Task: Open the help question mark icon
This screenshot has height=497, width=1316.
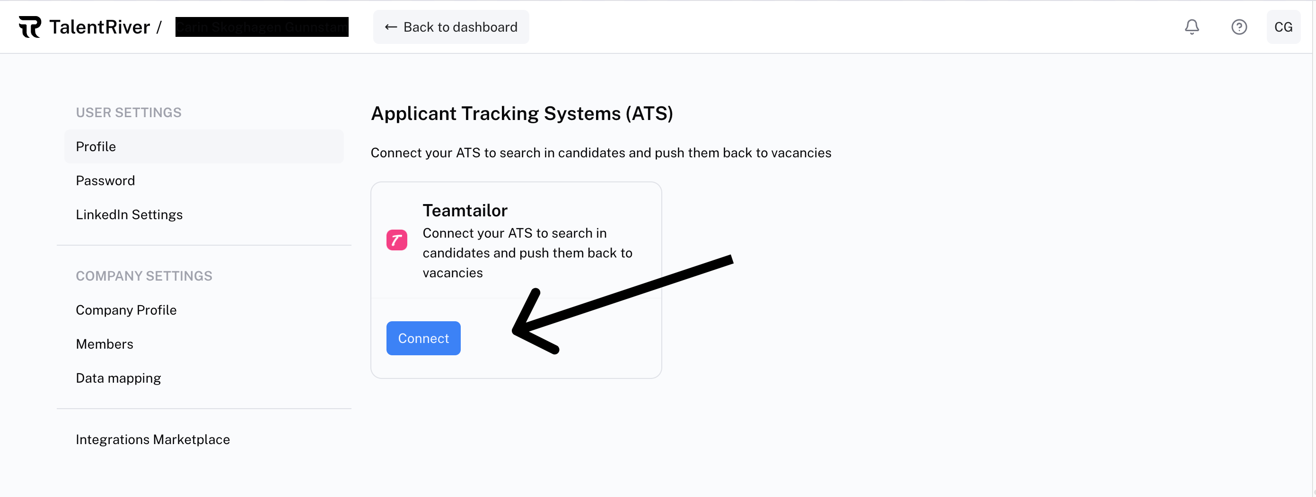Action: click(1239, 27)
